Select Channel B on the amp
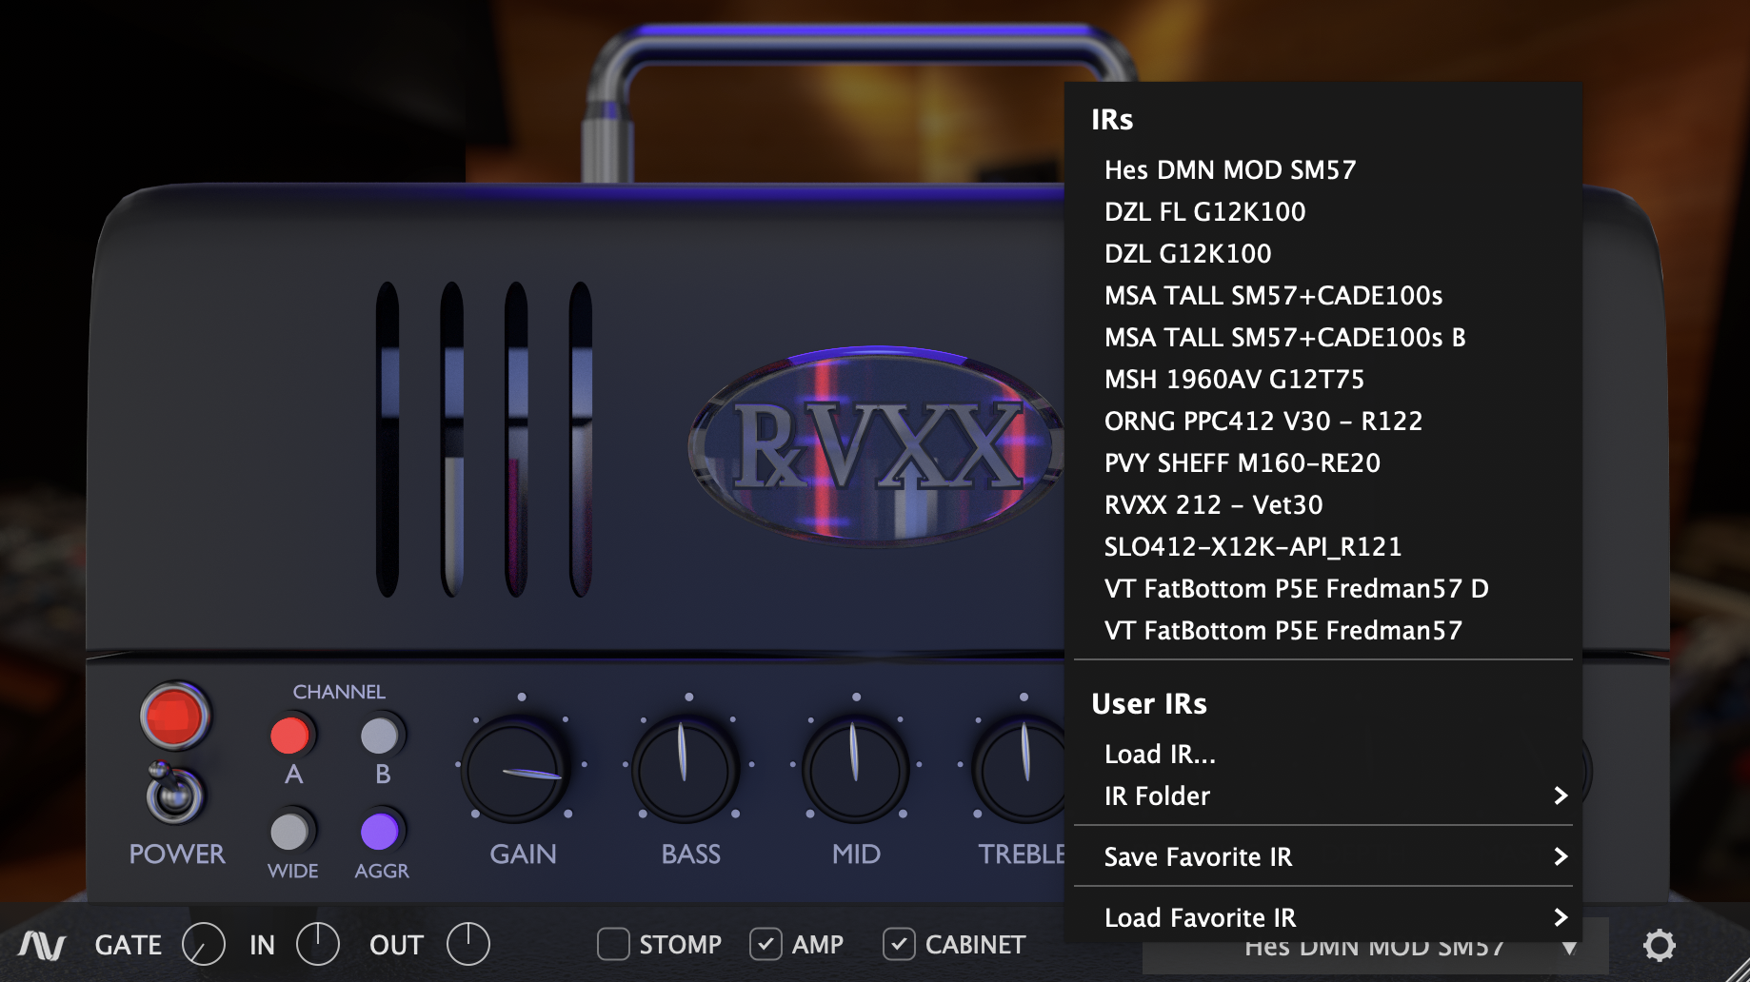This screenshot has width=1750, height=982. [x=381, y=735]
